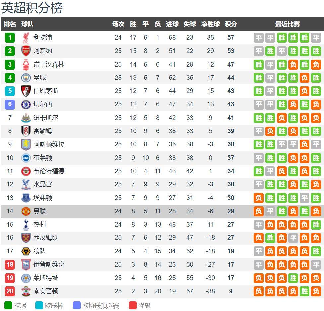The image size is (324, 311).
Task: Click the Manchester City badge icon
Action: pos(26,78)
